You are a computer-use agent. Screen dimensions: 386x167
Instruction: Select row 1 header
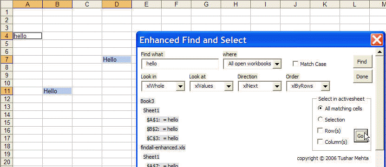(7, 12)
